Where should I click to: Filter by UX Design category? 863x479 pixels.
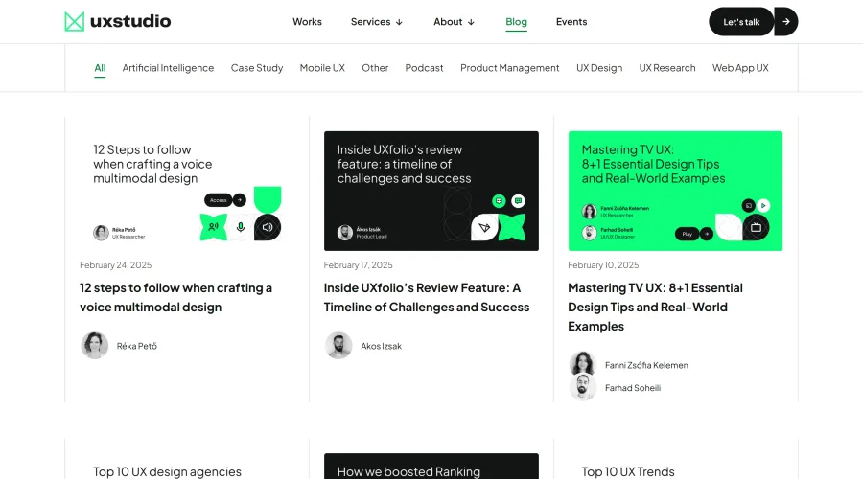[x=599, y=68]
